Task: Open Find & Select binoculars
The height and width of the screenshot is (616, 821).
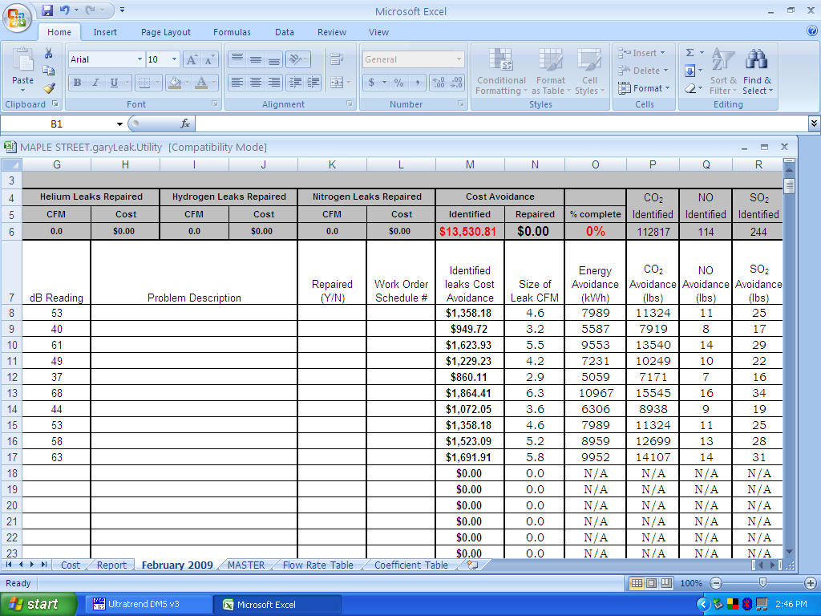Action: pos(757,73)
